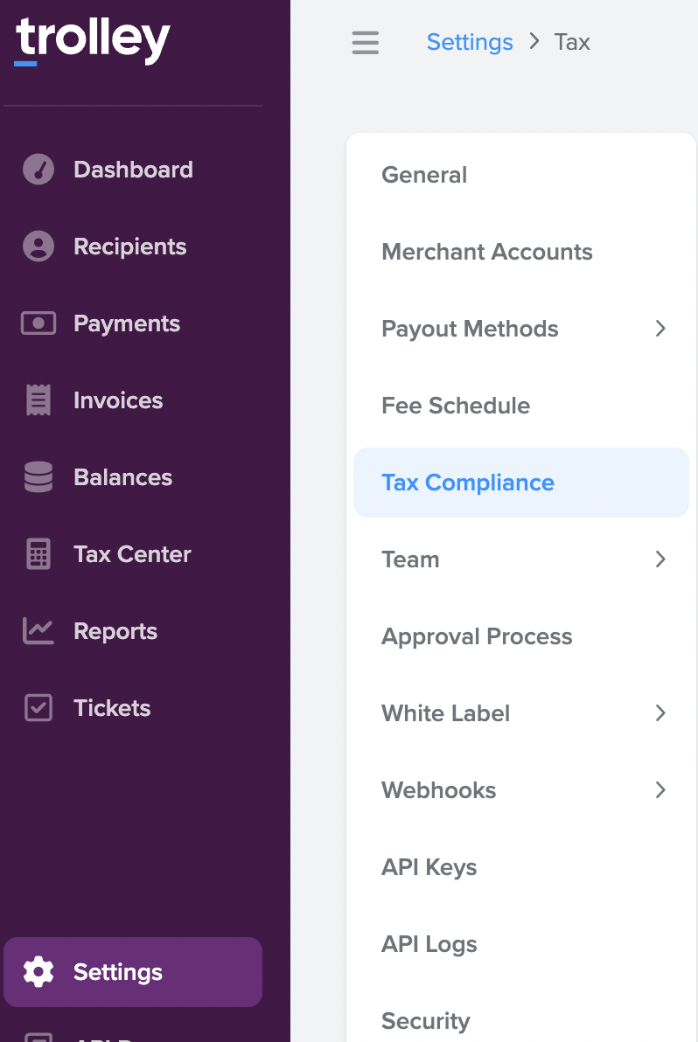The height and width of the screenshot is (1042, 698).
Task: Expand the White Label submenu chevron
Action: click(660, 713)
